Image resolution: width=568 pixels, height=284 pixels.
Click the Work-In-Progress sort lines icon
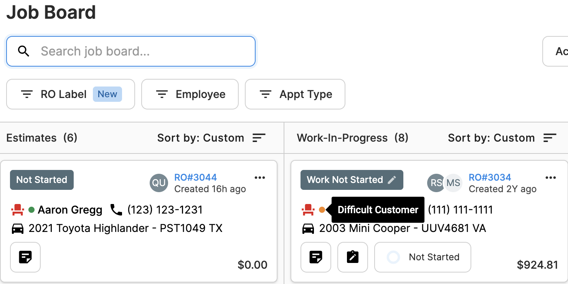[x=550, y=138]
